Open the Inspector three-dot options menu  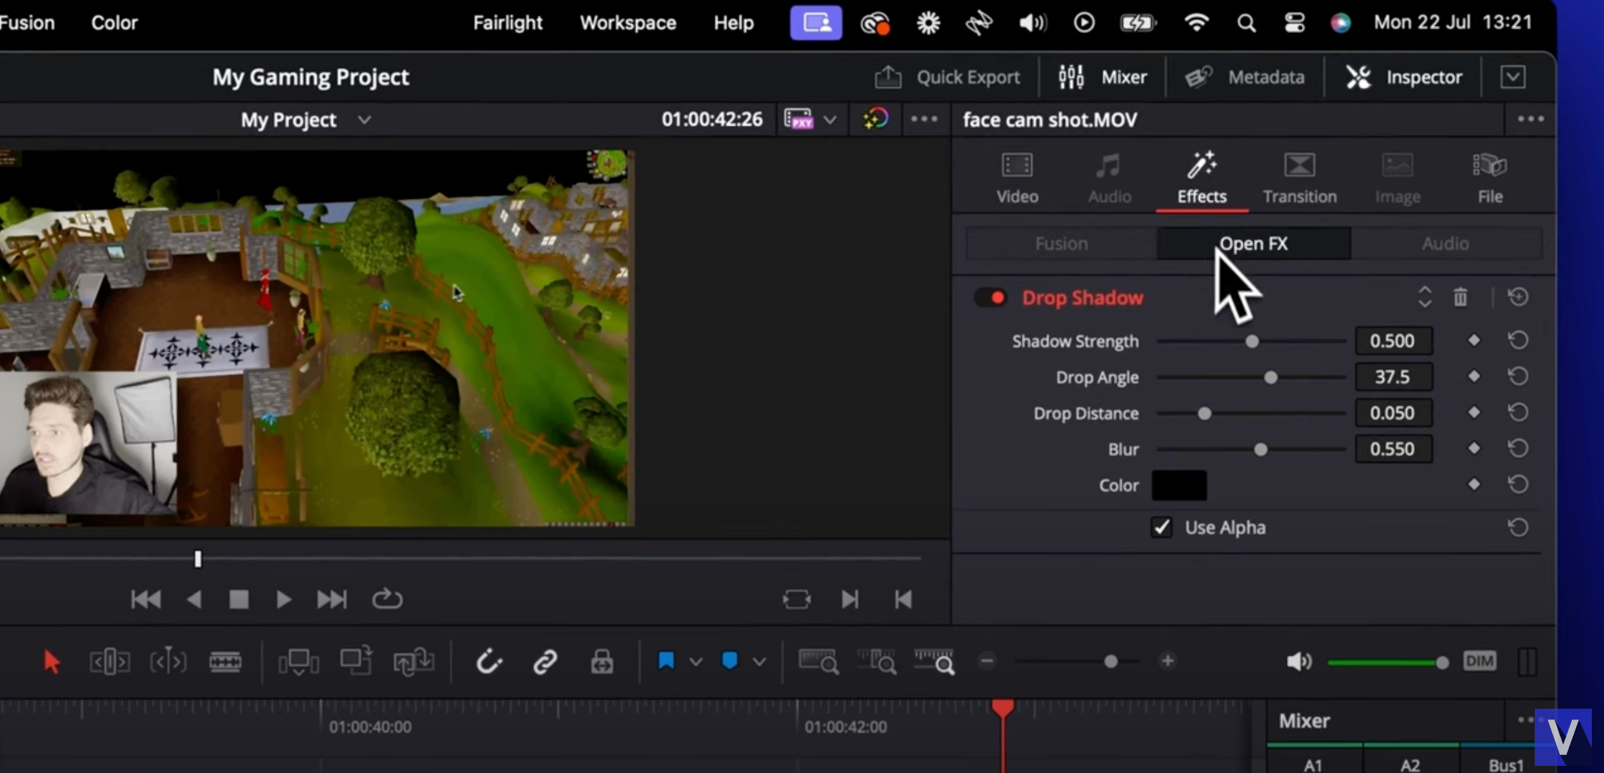click(x=1530, y=119)
